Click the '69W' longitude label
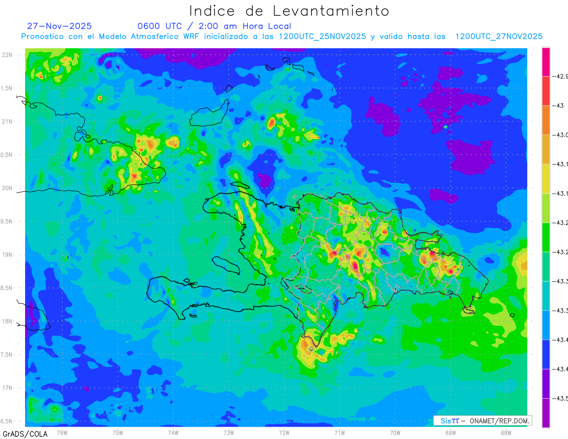 click(x=450, y=432)
